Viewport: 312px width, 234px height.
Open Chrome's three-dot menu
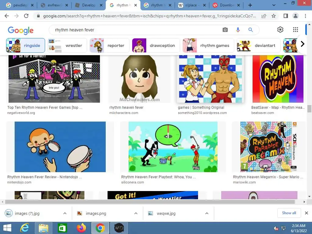305,16
